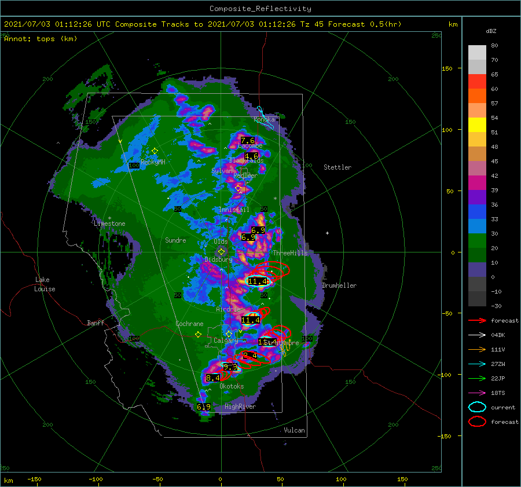The height and width of the screenshot is (487, 521).
Task: Click the red forecast ellipse legend icon
Action: click(x=477, y=422)
